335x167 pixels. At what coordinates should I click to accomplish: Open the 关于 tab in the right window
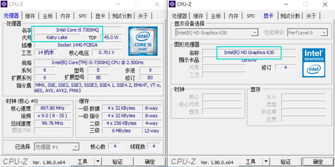[x=311, y=16]
